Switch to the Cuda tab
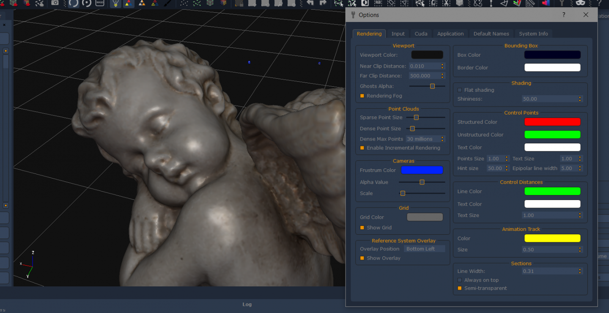The height and width of the screenshot is (313, 609). pyautogui.click(x=421, y=34)
